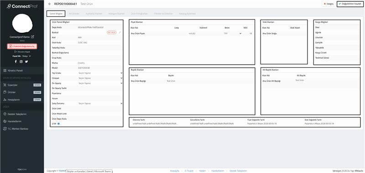365x173 pixels.
Task: Click the ConnectProf logo
Action: [22, 6]
